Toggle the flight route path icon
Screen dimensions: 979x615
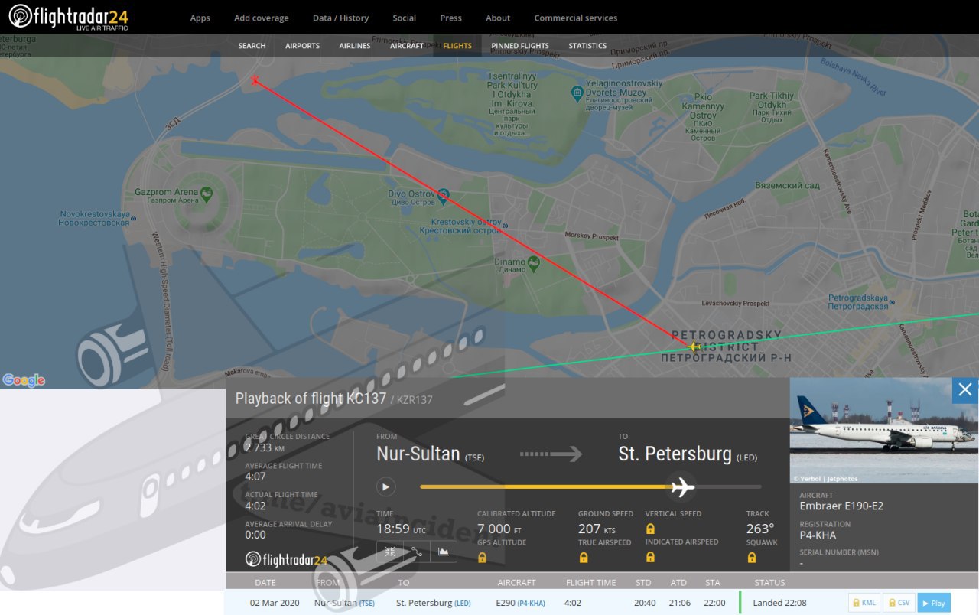pyautogui.click(x=417, y=551)
